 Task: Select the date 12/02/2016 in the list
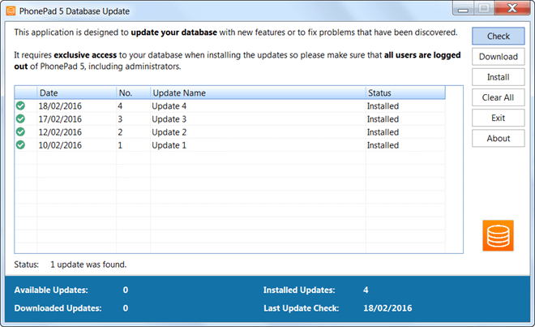pos(60,132)
